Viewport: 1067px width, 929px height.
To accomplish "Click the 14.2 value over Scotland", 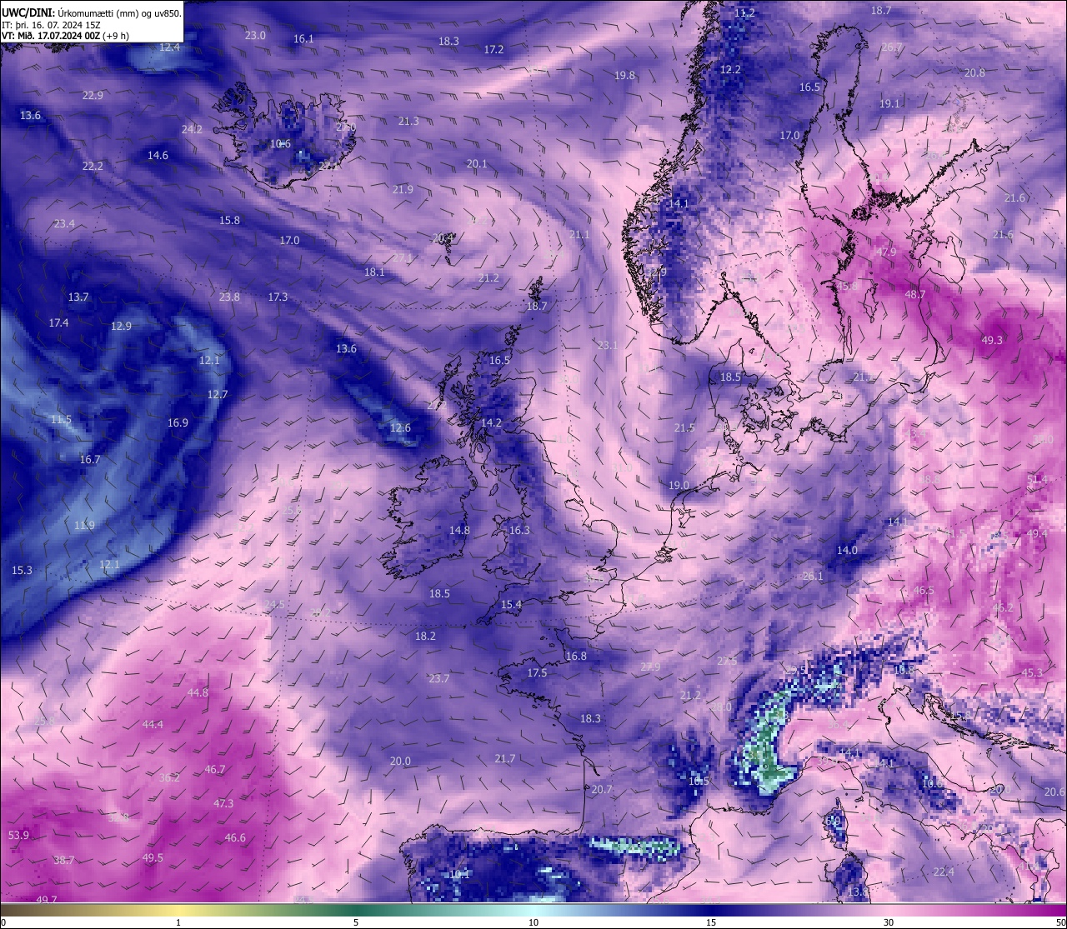I will [x=491, y=422].
